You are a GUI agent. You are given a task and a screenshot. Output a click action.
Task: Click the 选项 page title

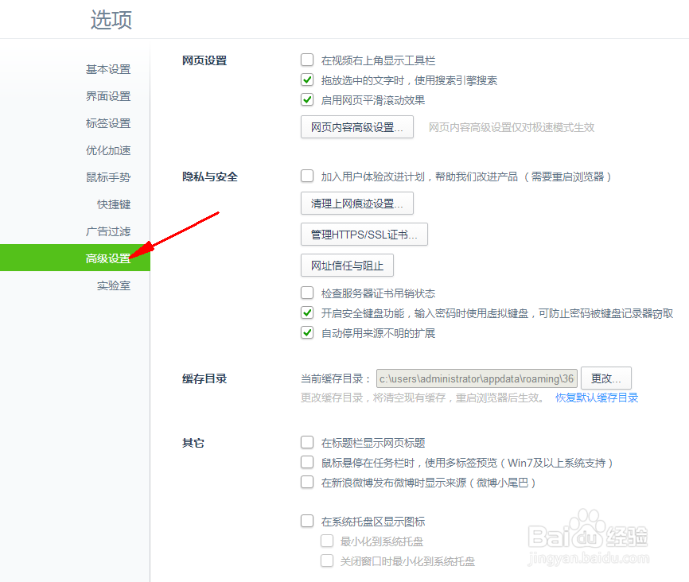[111, 20]
